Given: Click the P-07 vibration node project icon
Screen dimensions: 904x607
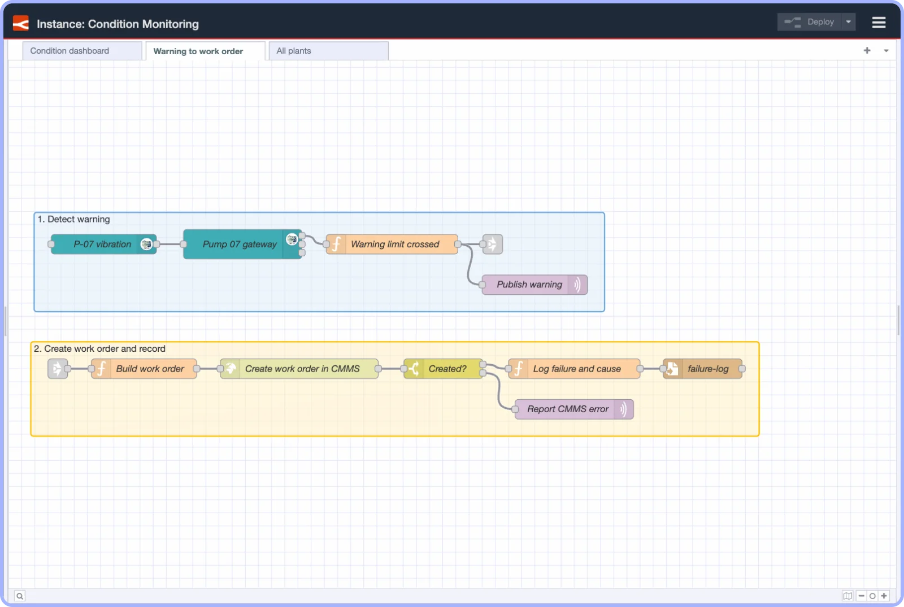Looking at the screenshot, I should point(146,244).
